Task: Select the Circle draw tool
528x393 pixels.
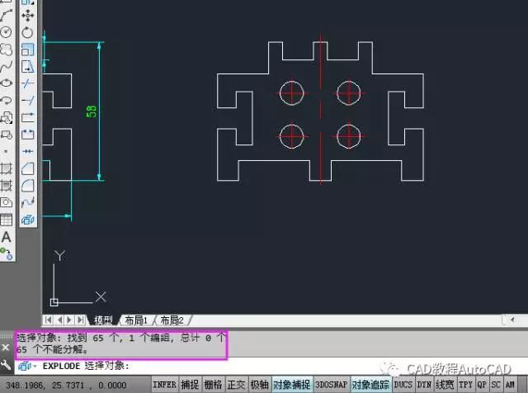Action: [x=6, y=32]
